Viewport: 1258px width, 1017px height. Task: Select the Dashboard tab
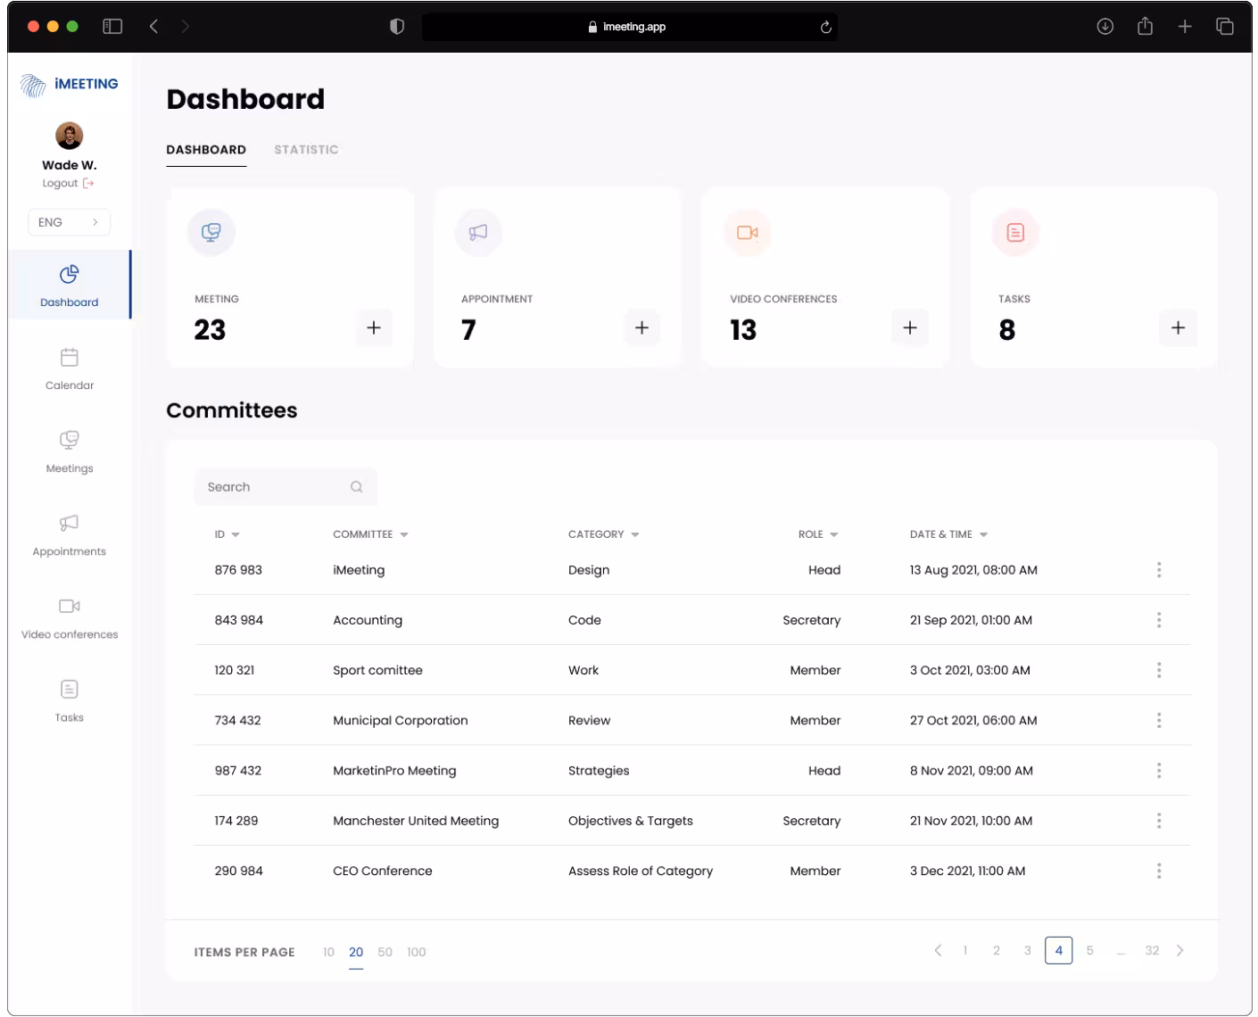(x=206, y=150)
